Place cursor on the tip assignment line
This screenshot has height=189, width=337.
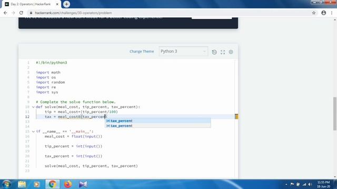click(81, 112)
